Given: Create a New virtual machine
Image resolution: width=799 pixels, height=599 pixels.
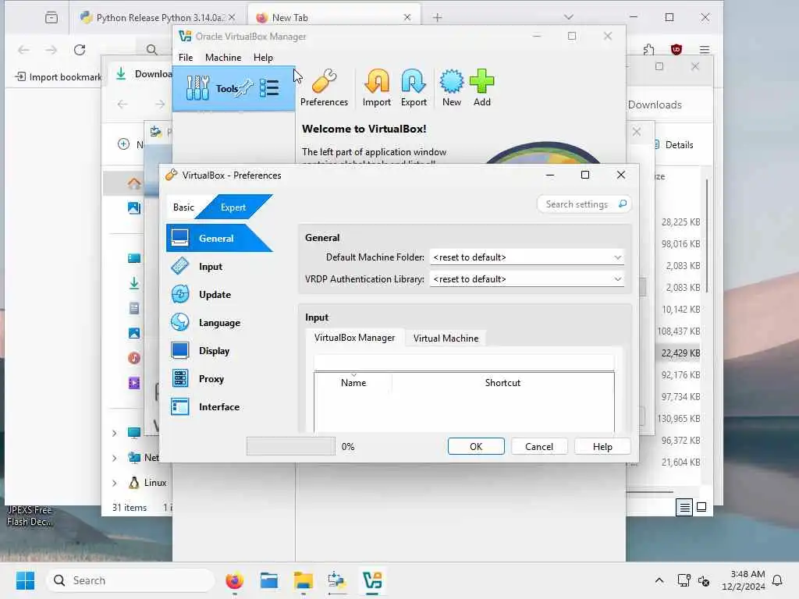Looking at the screenshot, I should tap(452, 87).
